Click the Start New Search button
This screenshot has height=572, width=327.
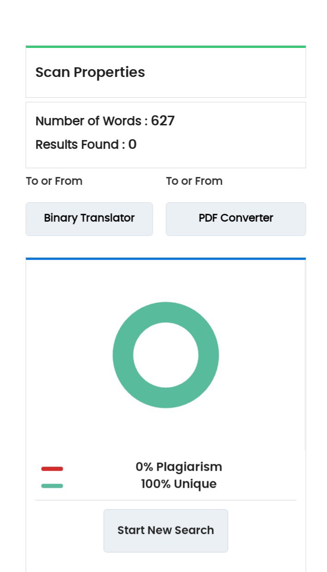click(x=166, y=531)
